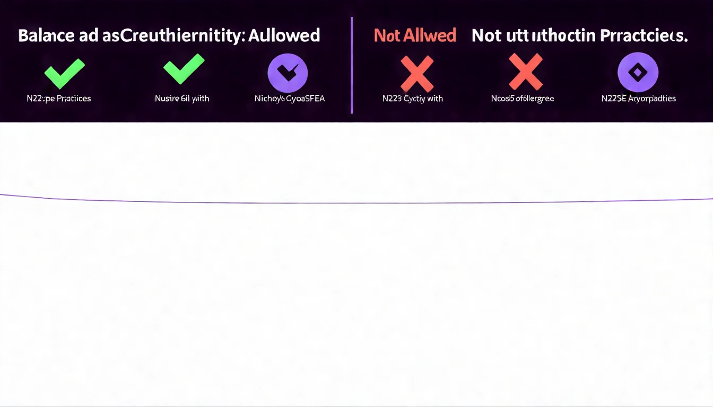Click the green checkmark above "N22:pe Pratiices"

[64, 73]
